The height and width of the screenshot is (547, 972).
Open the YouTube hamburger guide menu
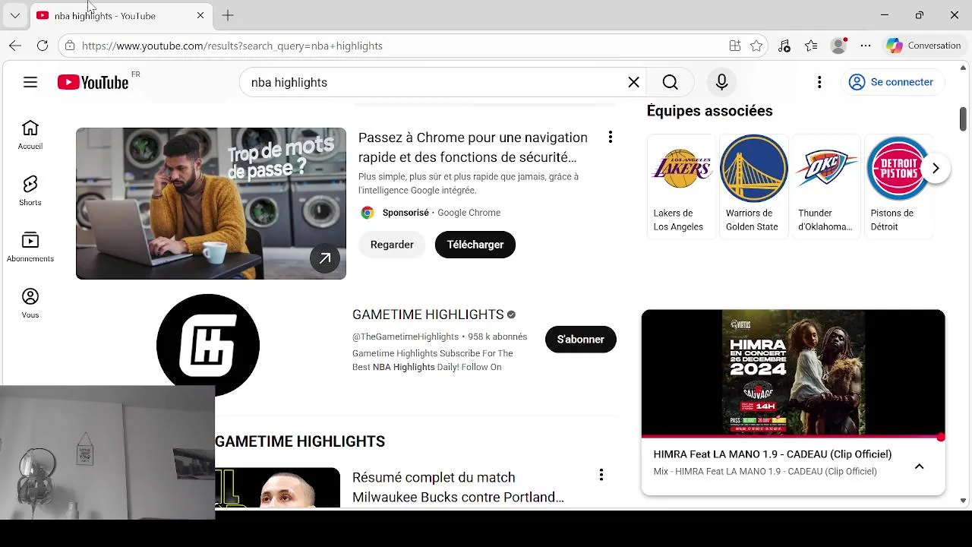tap(30, 82)
